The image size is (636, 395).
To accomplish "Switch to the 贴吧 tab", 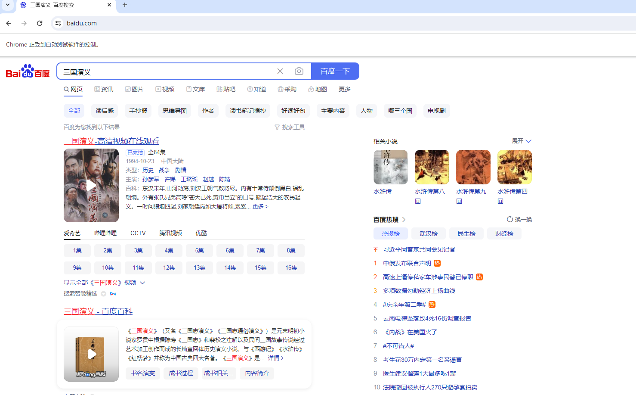I will 226,89.
